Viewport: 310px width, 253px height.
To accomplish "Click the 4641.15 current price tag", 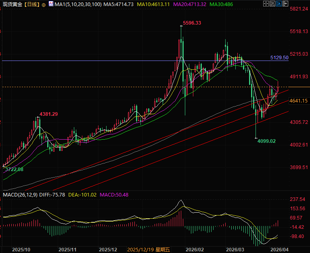I will [299, 101].
